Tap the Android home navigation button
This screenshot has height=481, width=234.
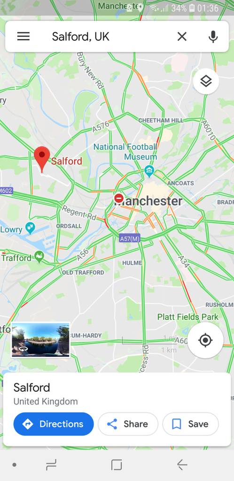coord(117,465)
